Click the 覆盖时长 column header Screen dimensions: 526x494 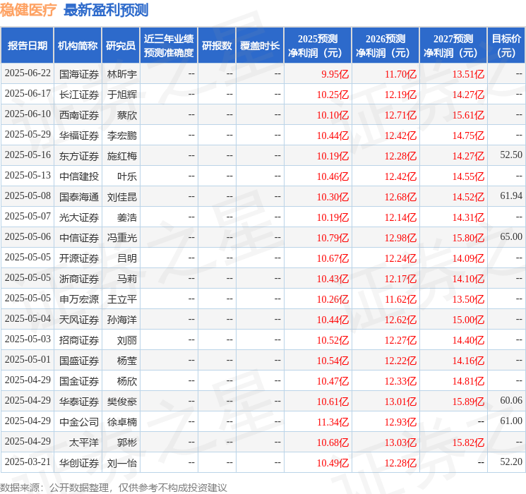(x=260, y=46)
